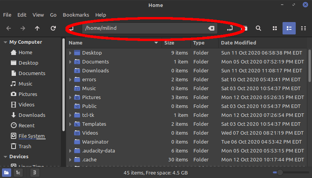
Task: Sort by the Name column header
Action: [x=114, y=43]
